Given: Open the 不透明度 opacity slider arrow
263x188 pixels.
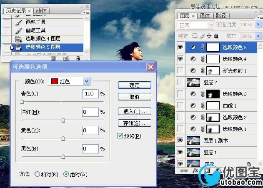Looking at the screenshot, I should tap(258, 25).
